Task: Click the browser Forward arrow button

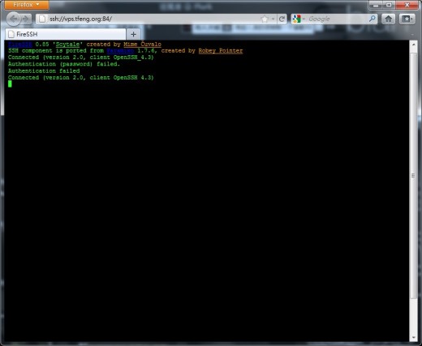Action: tap(26, 19)
